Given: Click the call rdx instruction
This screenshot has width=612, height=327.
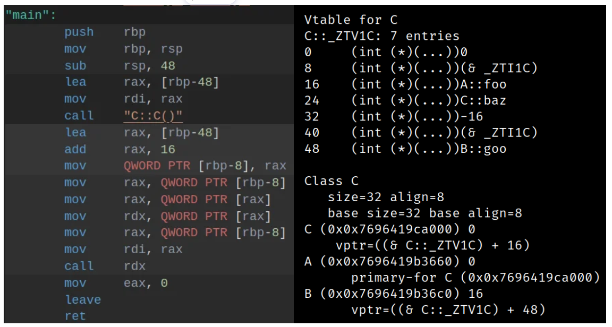Looking at the screenshot, I should 105,266.
